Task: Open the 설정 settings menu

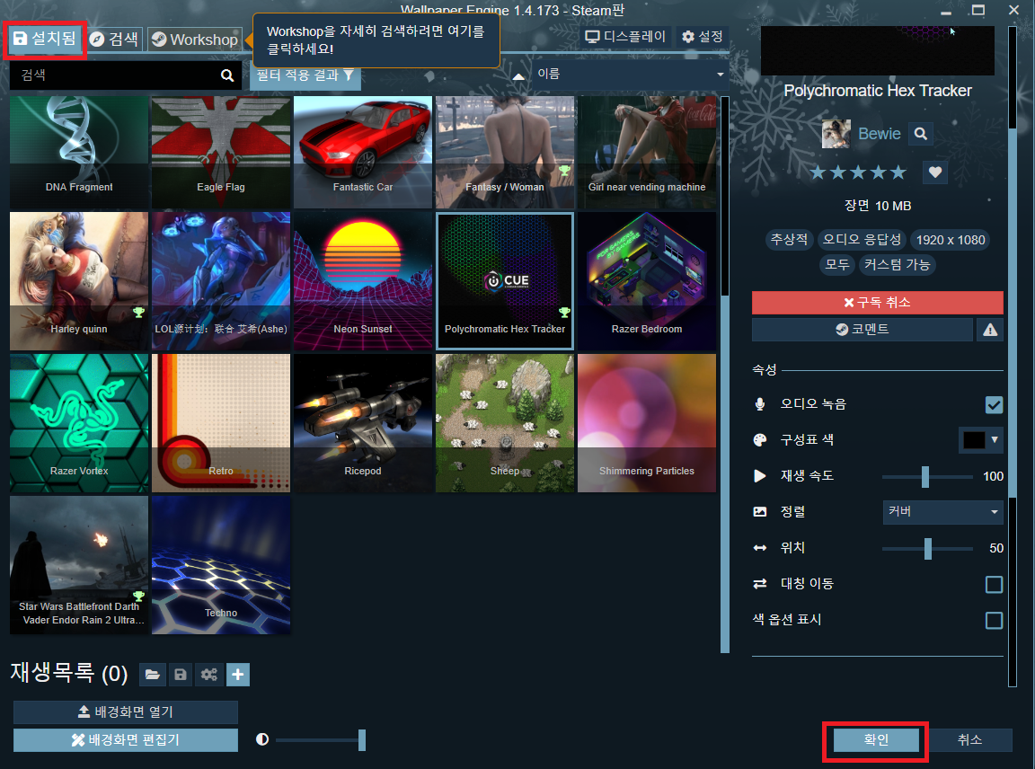Action: (703, 37)
